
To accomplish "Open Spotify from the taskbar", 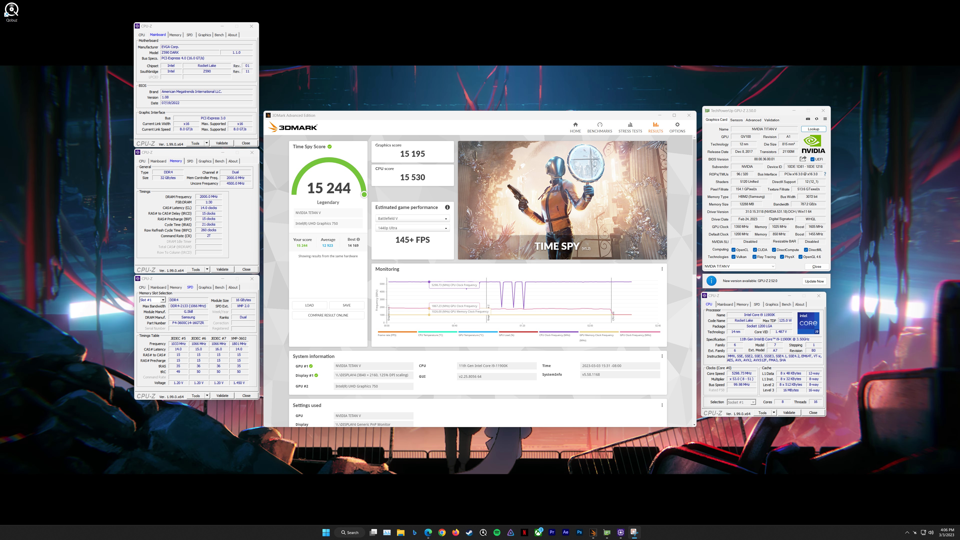I will (x=497, y=532).
